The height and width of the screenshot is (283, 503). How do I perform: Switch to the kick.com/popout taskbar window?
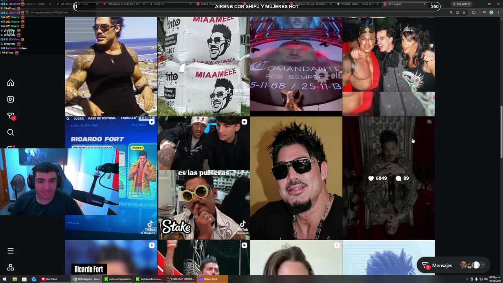118,279
